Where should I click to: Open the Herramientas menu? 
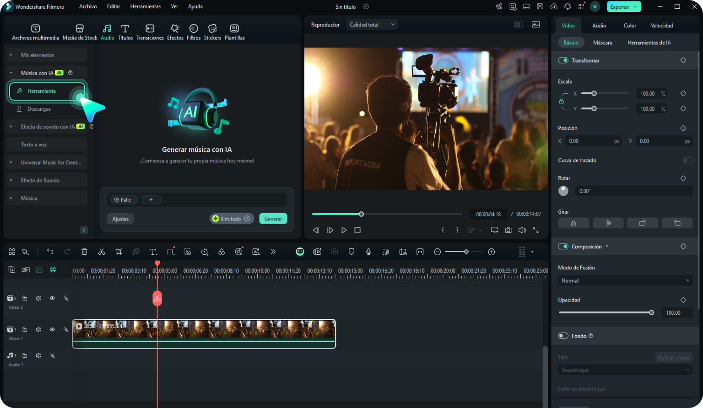pyautogui.click(x=146, y=6)
